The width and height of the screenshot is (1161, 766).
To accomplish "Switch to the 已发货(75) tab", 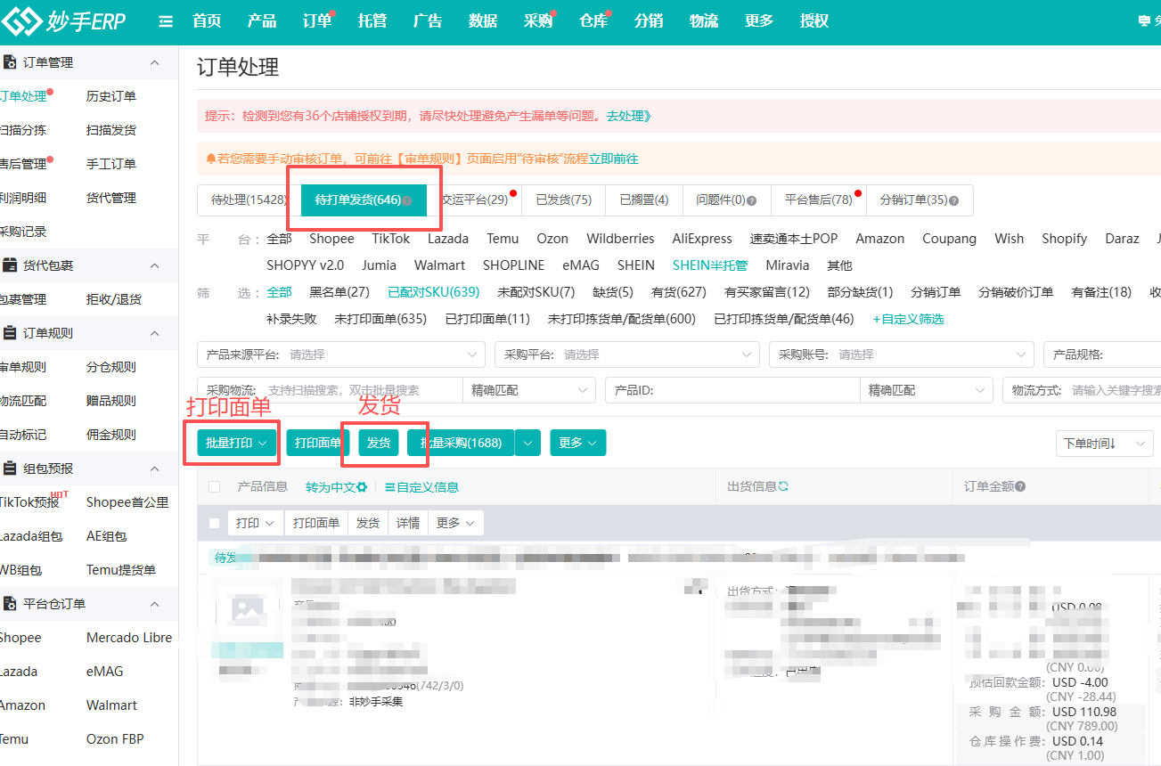I will pyautogui.click(x=562, y=200).
